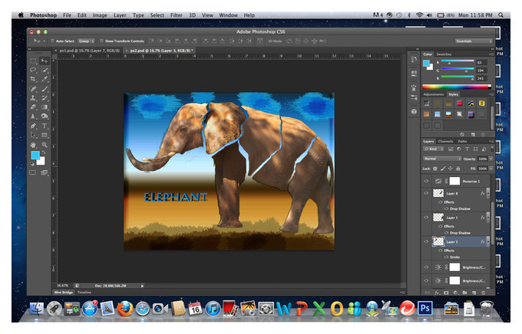Viewport: 522px width, 334px height.
Task: Click the foreground color swatch in toolbox
Action: 35,155
